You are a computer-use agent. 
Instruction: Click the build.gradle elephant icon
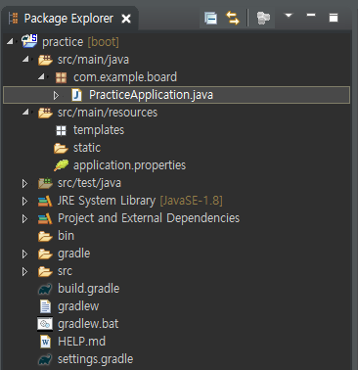(45, 289)
